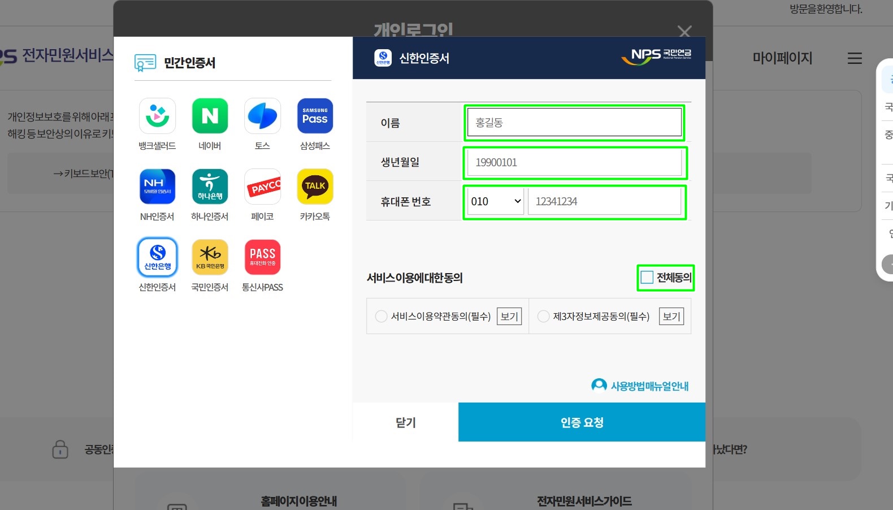View the 제3자정보제공 terms with 보기
The image size is (893, 510).
coord(671,317)
